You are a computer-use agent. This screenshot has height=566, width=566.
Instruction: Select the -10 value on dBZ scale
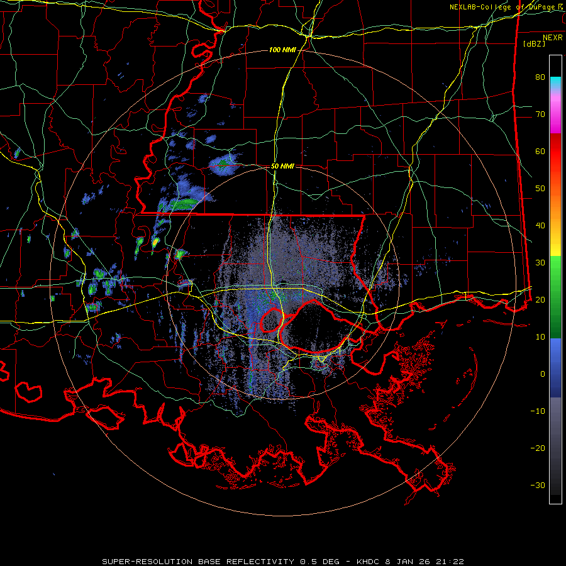(538, 411)
